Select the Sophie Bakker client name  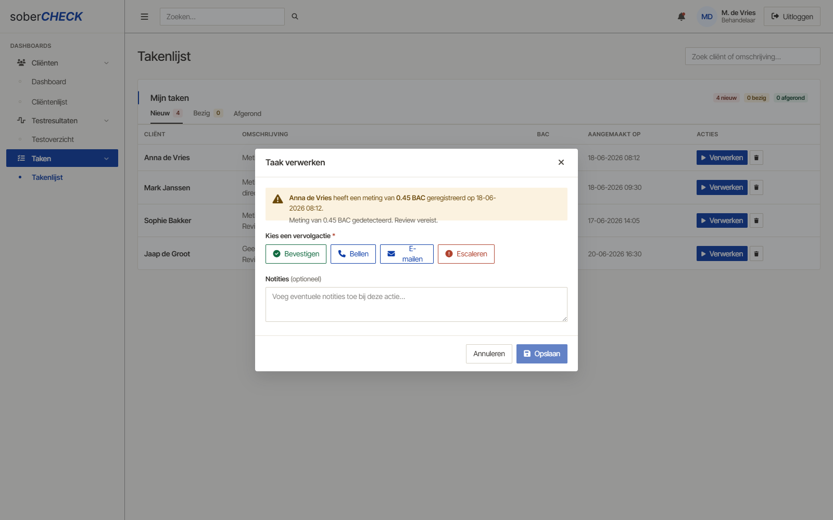pos(168,220)
